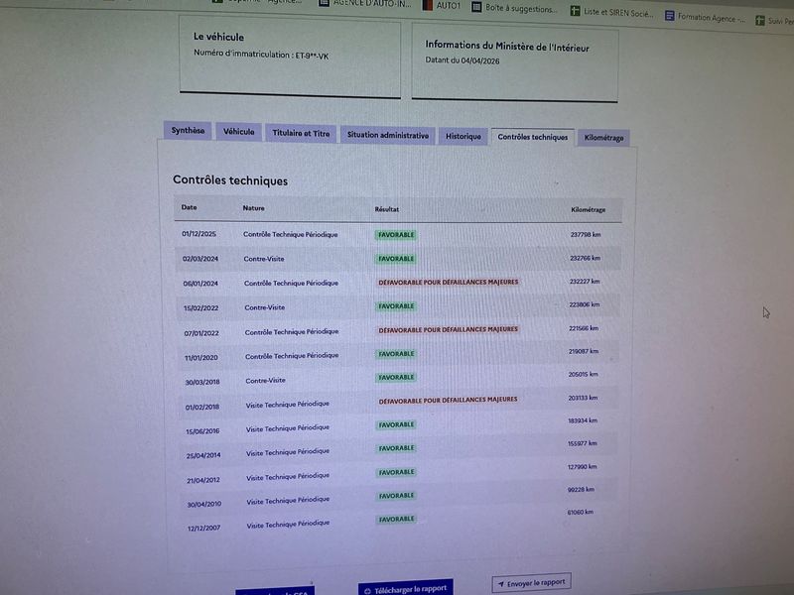Select the date 01/02/2018
Image resolution: width=794 pixels, height=595 pixels.
click(x=202, y=407)
